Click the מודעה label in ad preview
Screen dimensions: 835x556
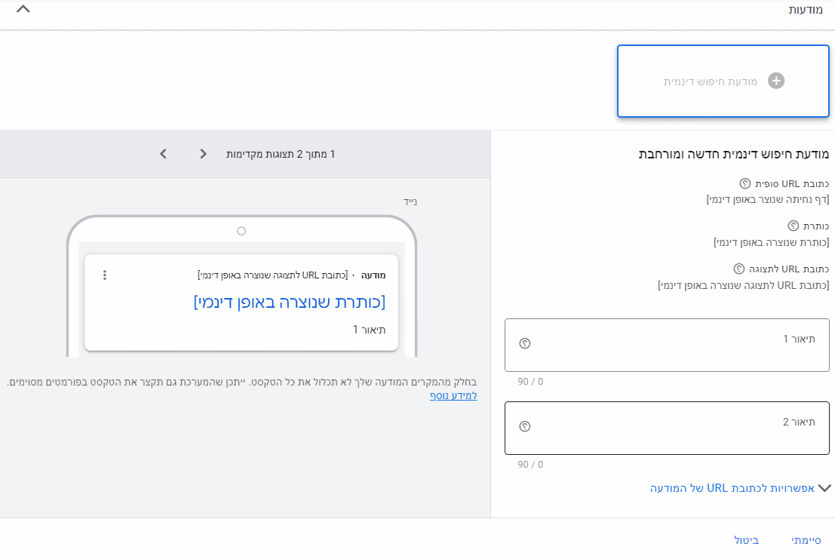coord(373,275)
